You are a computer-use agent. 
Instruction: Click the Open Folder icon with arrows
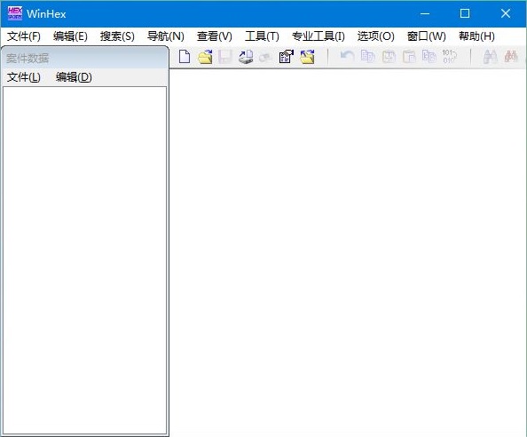(x=307, y=57)
